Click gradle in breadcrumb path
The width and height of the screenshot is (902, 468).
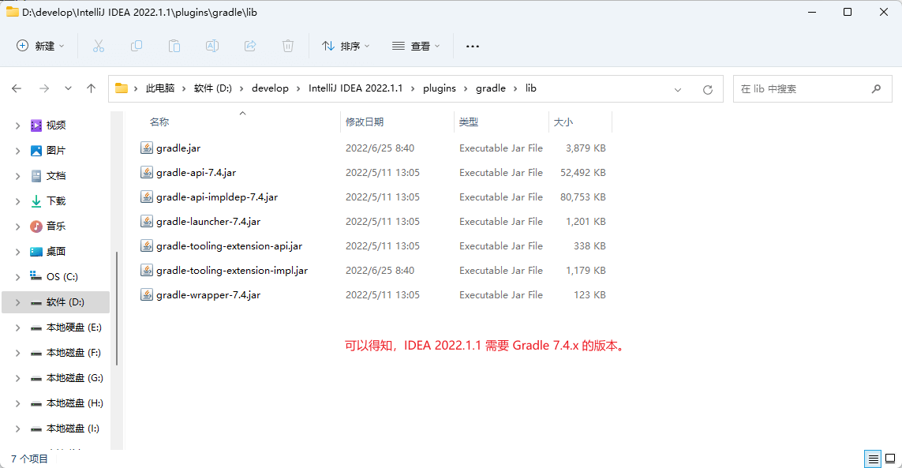coord(491,88)
